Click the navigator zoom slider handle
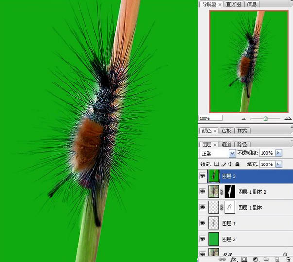The image size is (293, 262). point(265,118)
